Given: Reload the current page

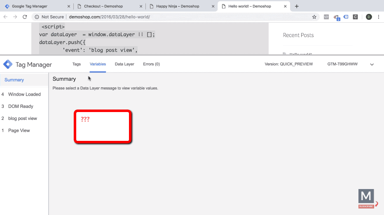Looking at the screenshot, I should [25, 17].
